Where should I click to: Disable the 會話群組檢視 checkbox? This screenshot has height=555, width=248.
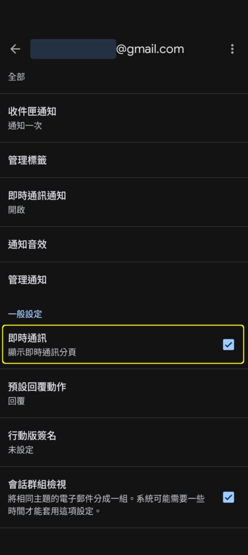pos(228,497)
